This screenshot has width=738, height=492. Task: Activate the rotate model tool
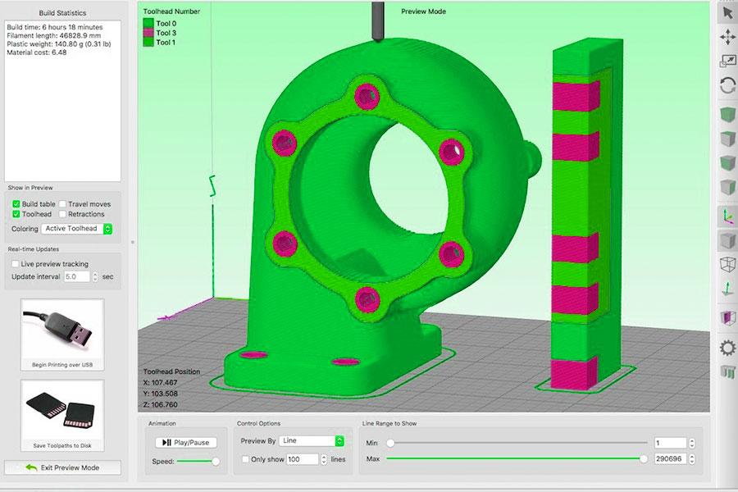(725, 82)
